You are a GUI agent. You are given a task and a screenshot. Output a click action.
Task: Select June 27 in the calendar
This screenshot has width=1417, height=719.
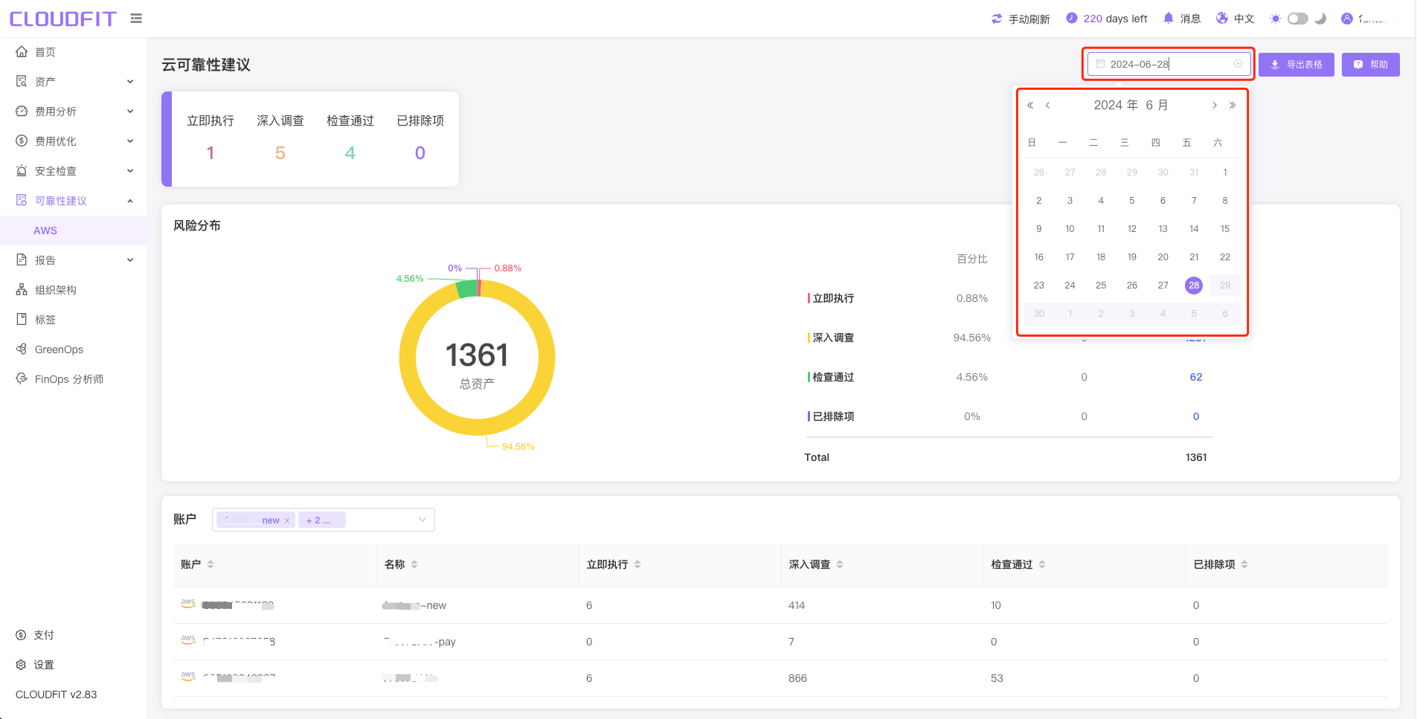coord(1163,286)
